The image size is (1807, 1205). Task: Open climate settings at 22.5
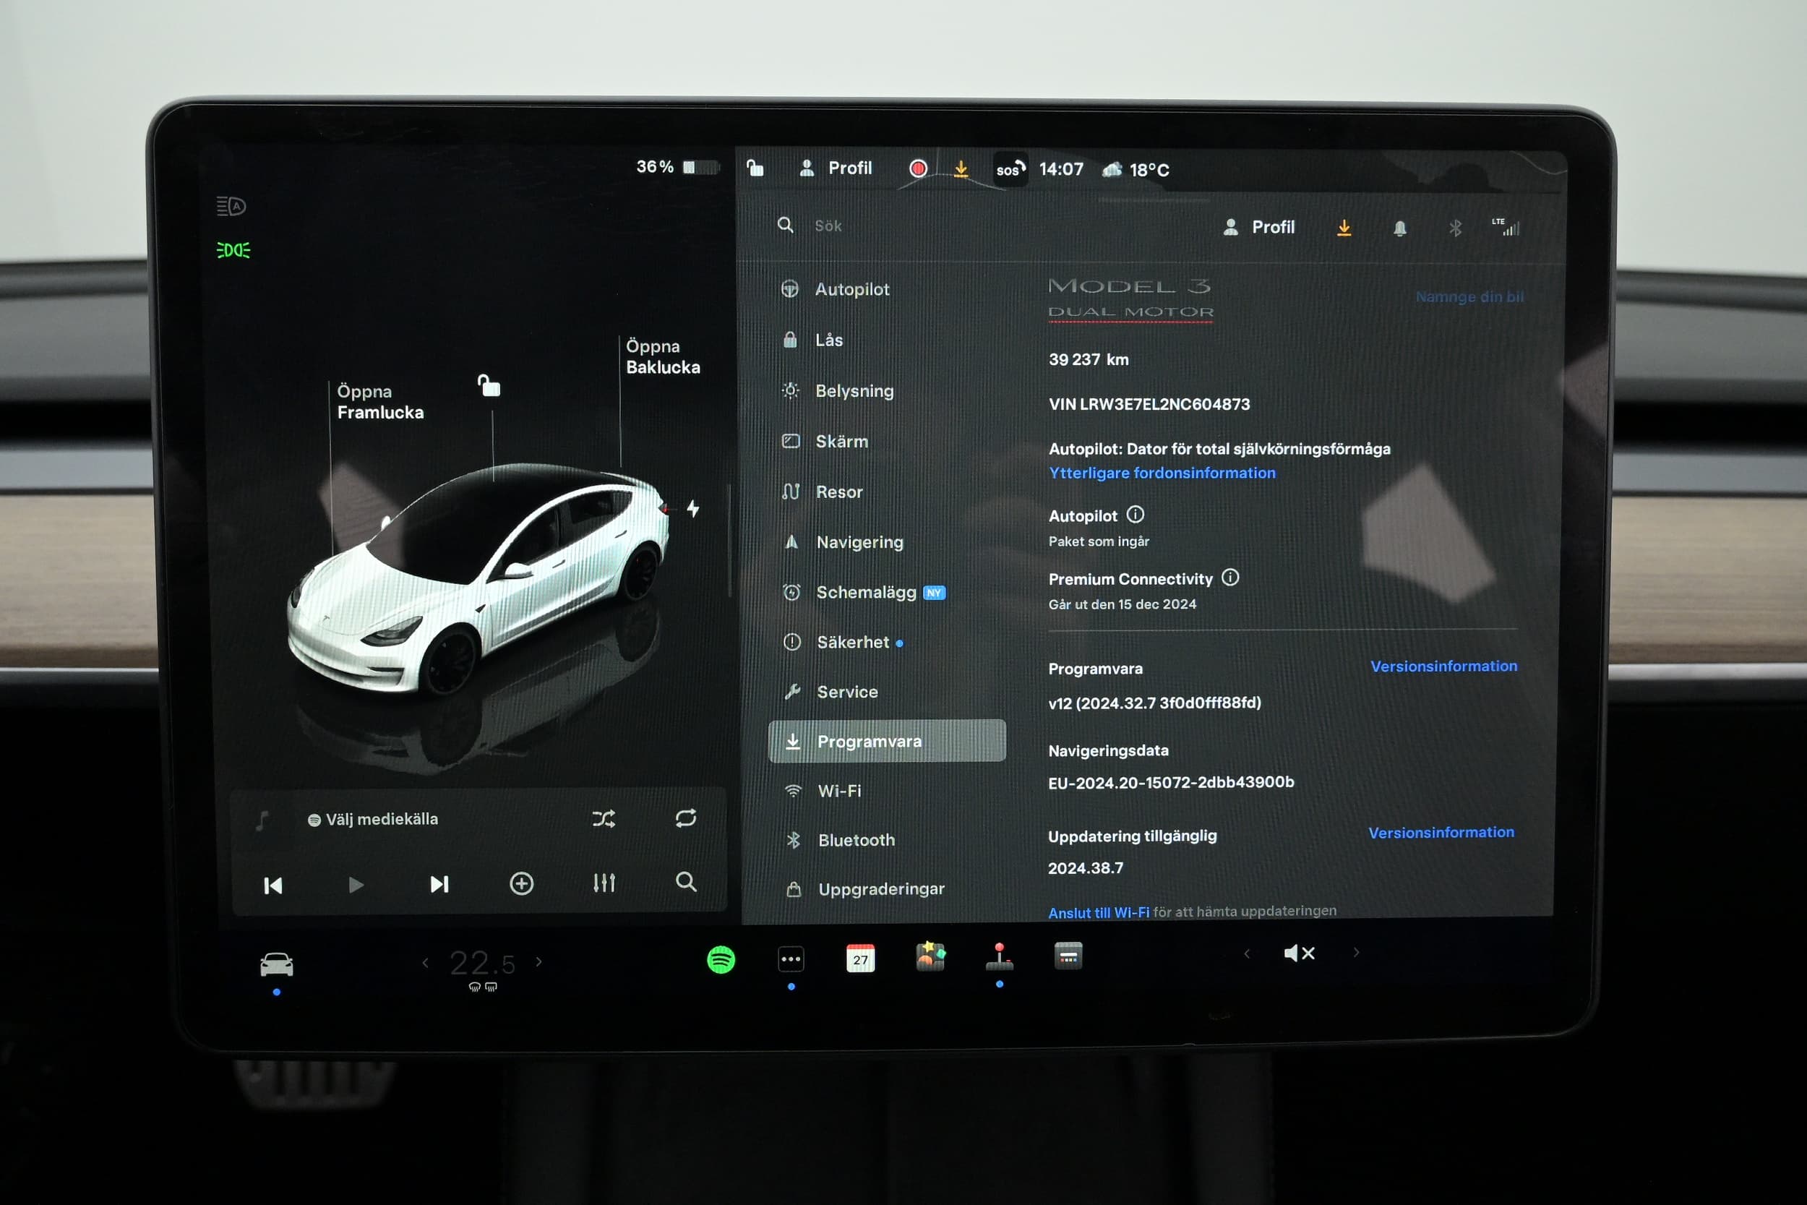pyautogui.click(x=481, y=963)
